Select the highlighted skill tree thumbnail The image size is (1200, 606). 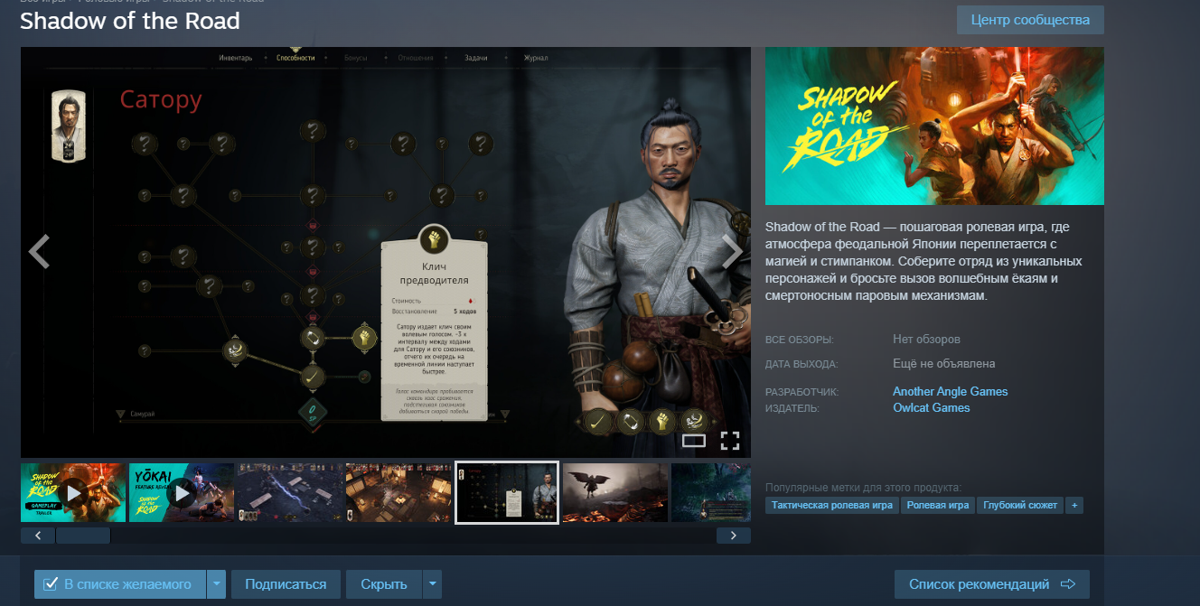pos(507,492)
